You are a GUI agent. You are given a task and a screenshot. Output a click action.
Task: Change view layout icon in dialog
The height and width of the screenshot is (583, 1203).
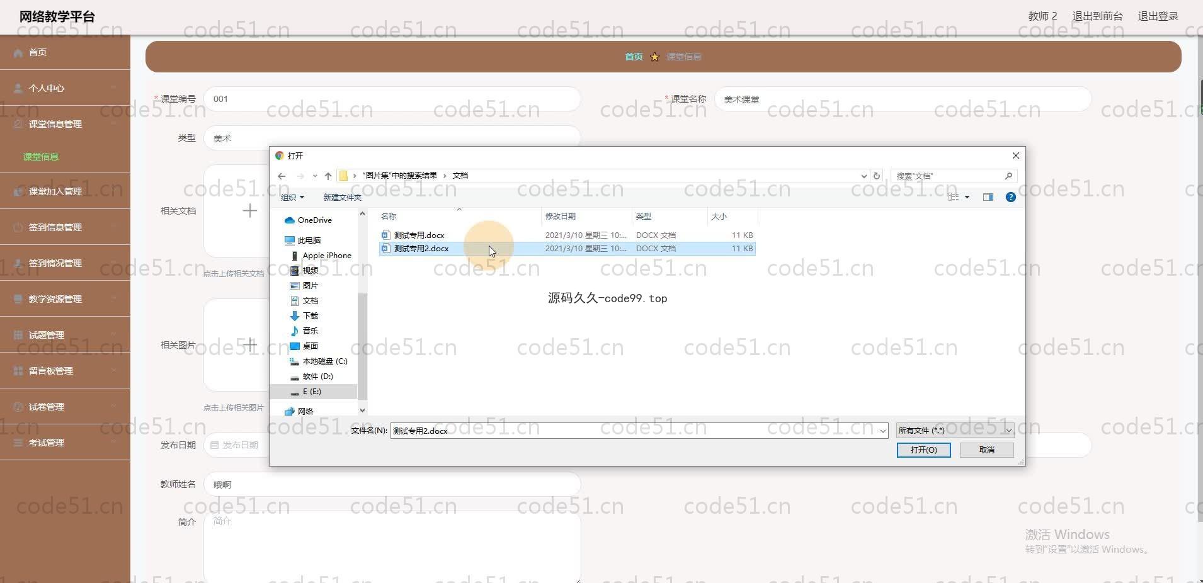point(954,197)
